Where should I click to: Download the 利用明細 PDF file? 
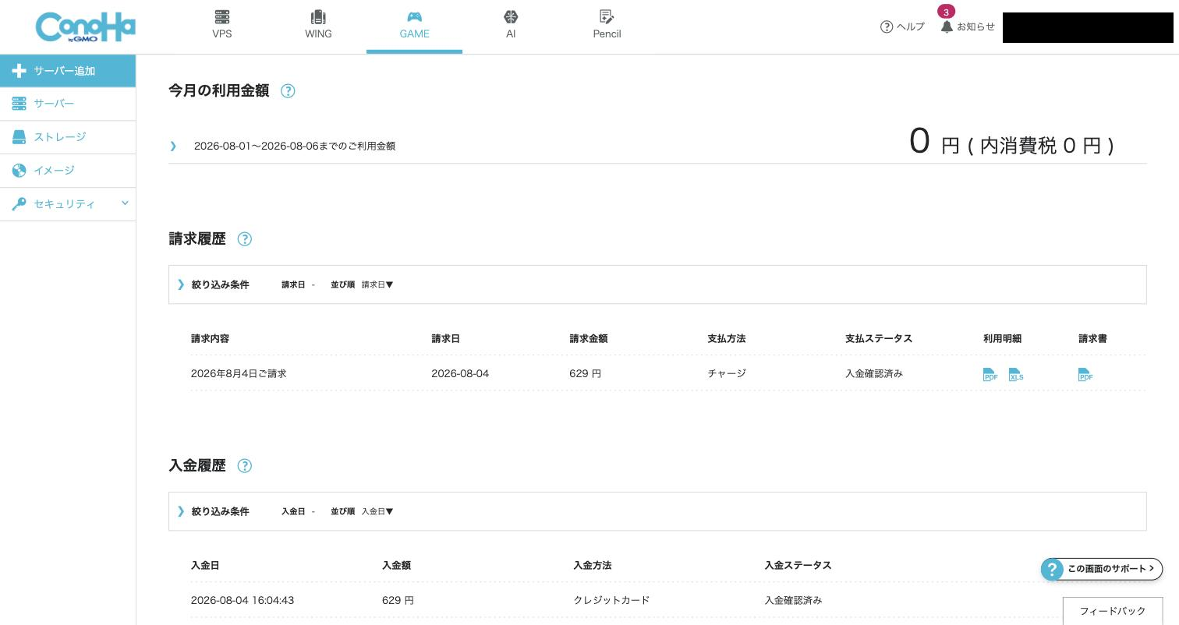coord(990,375)
